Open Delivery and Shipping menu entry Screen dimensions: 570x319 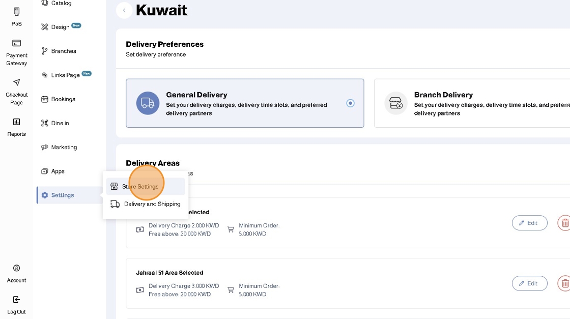152,204
